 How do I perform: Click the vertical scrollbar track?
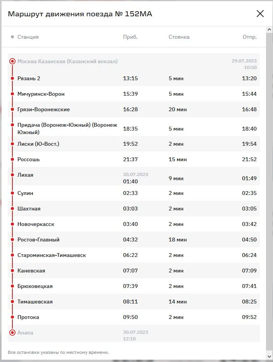(270, 194)
